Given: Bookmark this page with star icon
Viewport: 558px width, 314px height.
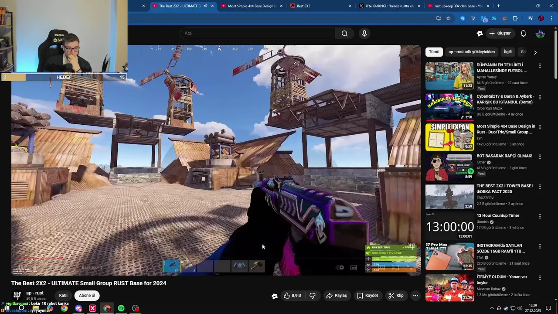Looking at the screenshot, I should pyautogui.click(x=448, y=18).
